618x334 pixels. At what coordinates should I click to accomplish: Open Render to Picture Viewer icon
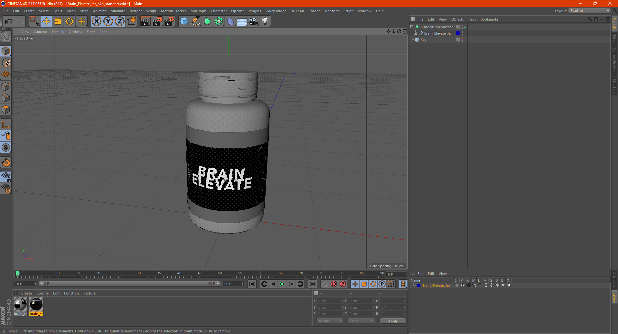pyautogui.click(x=157, y=21)
